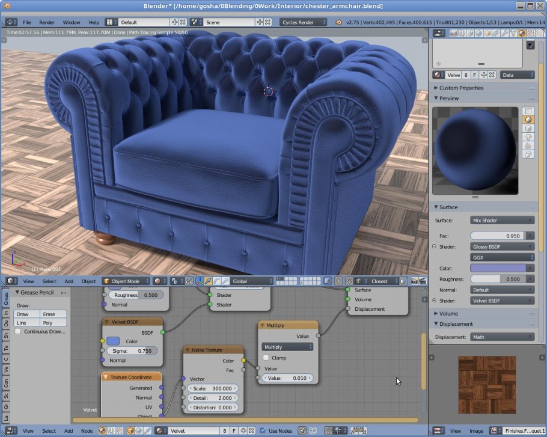Image resolution: width=547 pixels, height=437 pixels.
Task: Click the Noise Texture Scale field
Action: click(212, 388)
